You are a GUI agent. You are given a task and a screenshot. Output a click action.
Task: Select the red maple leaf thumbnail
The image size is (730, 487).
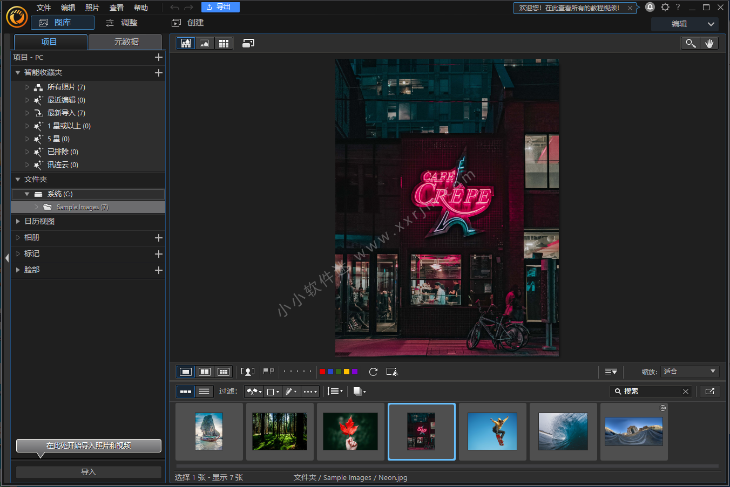coord(350,431)
